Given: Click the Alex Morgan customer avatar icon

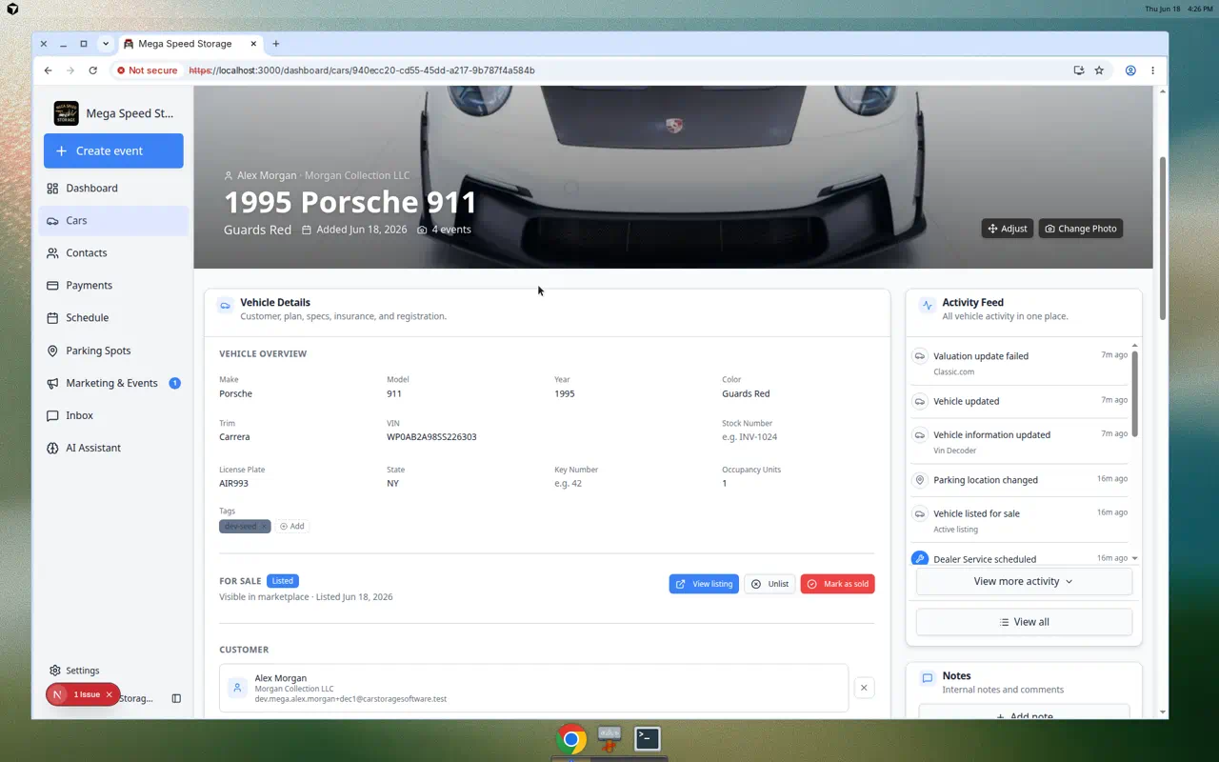Looking at the screenshot, I should (x=238, y=688).
